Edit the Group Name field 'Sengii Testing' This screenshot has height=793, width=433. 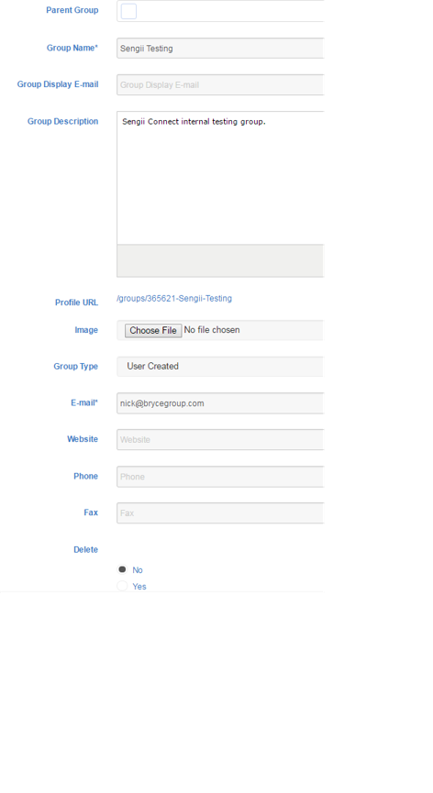click(x=220, y=48)
